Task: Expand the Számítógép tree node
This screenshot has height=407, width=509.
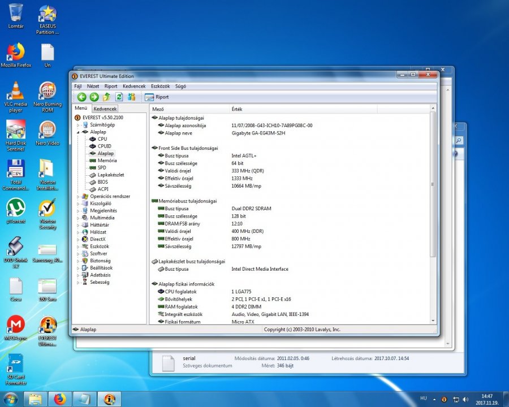Action: (79, 124)
